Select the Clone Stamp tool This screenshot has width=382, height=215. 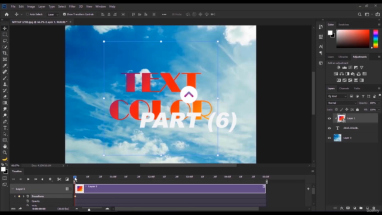click(x=5, y=84)
